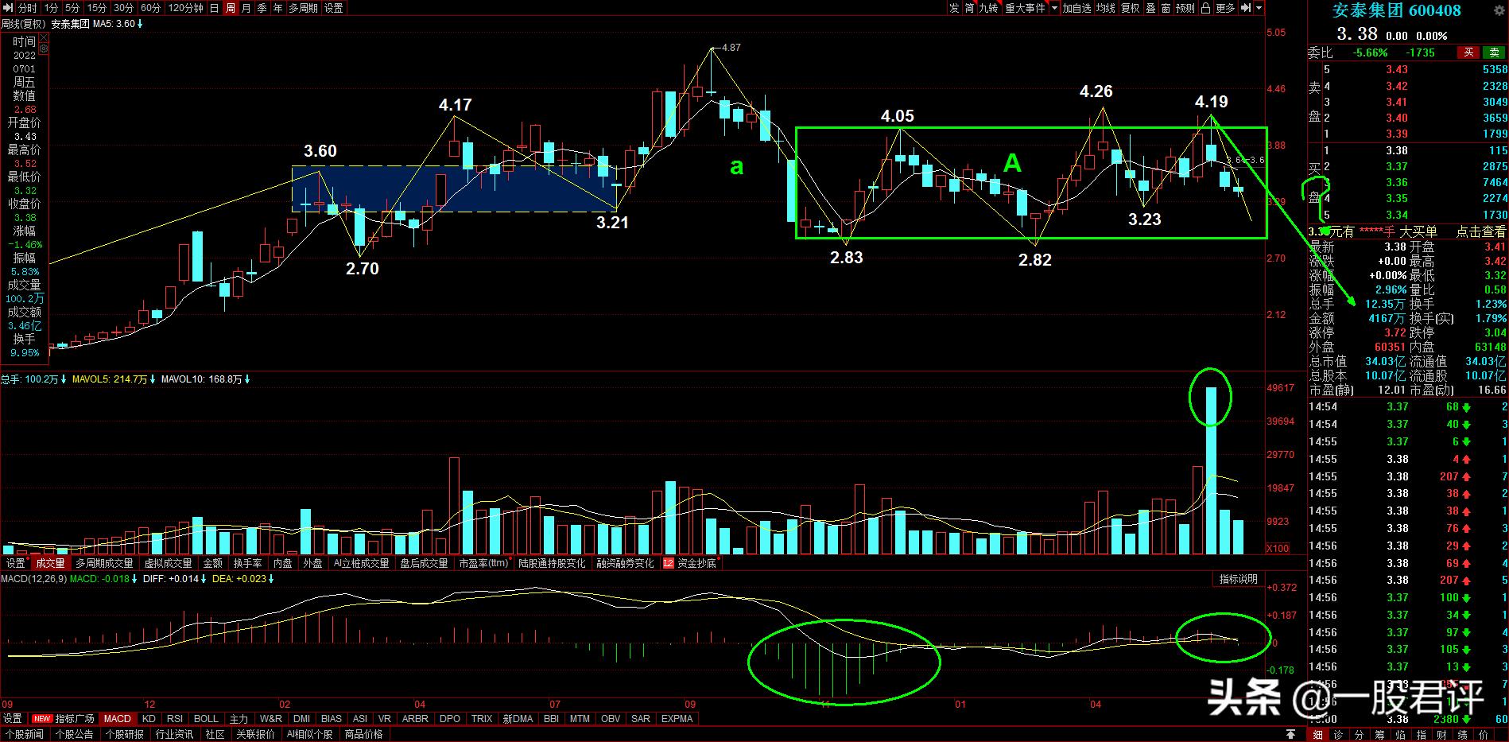Toggle the 均线 moving average display
This screenshot has height=742, width=1509.
pyautogui.click(x=1105, y=8)
